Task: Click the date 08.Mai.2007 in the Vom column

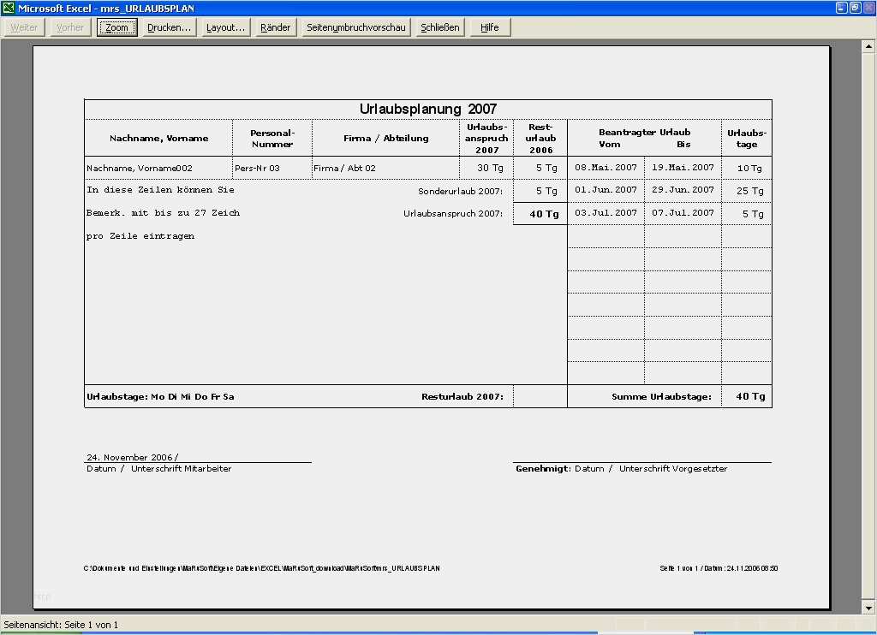Action: [x=606, y=168]
